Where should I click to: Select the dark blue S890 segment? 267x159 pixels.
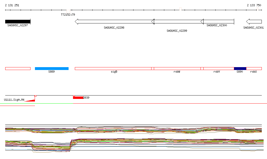pos(240,68)
